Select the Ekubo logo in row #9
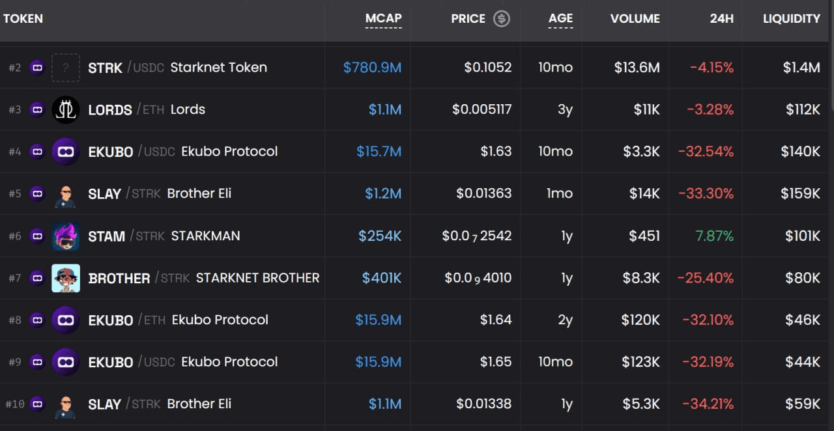This screenshot has width=834, height=431. (x=66, y=362)
